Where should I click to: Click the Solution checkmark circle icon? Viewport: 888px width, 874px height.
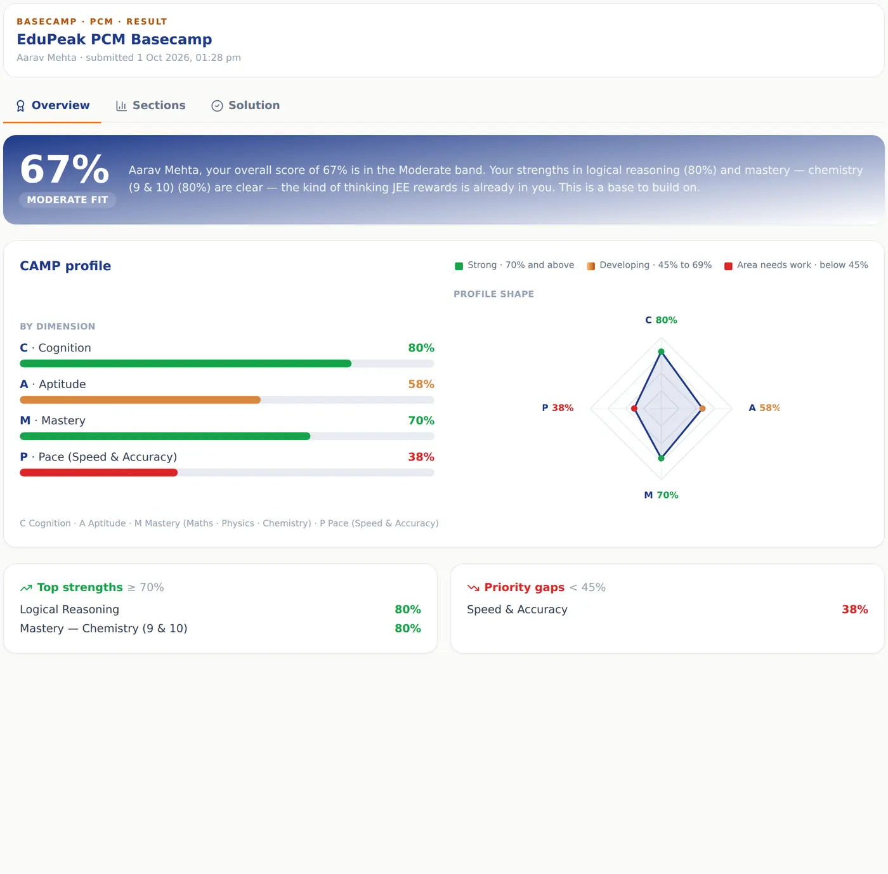pyautogui.click(x=217, y=106)
